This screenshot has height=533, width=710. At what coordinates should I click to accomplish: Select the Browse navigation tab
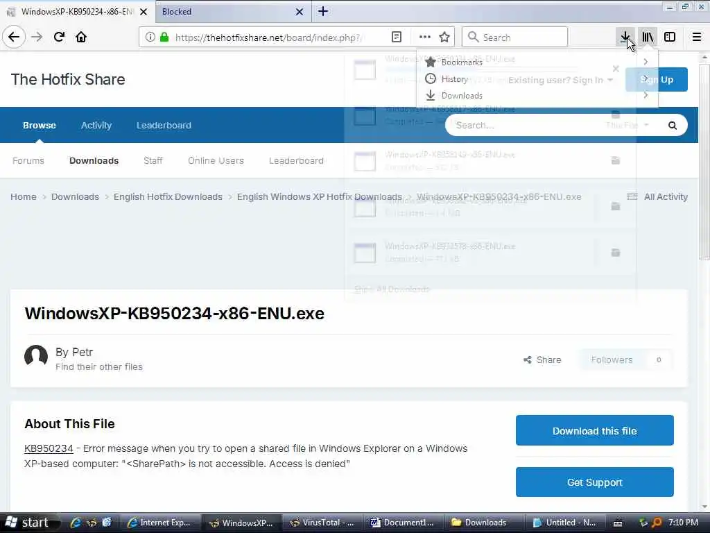tap(40, 125)
